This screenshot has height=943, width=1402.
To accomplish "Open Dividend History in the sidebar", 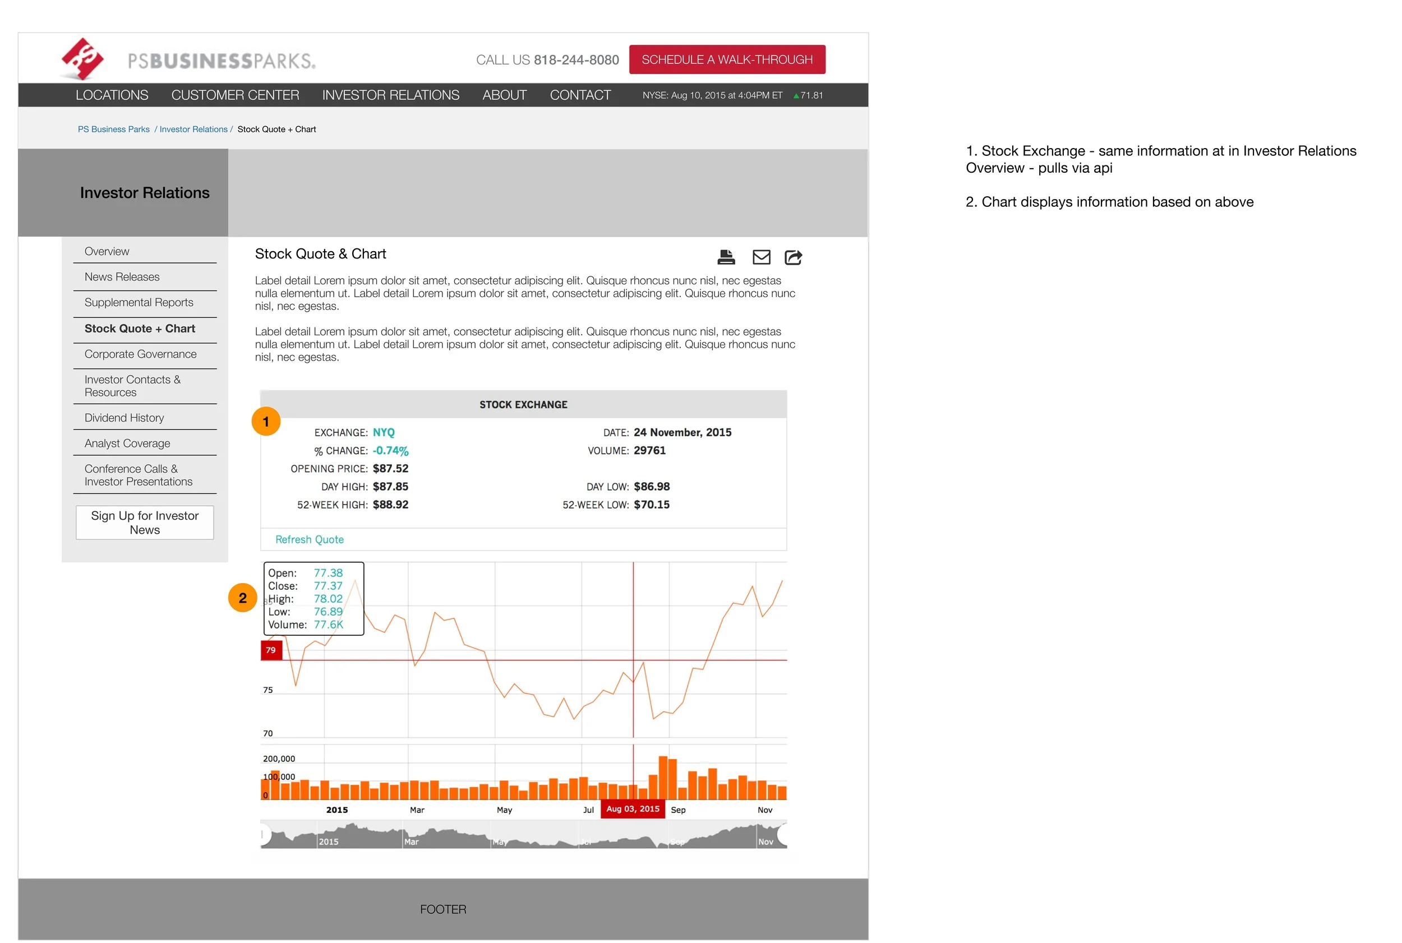I will 124,418.
